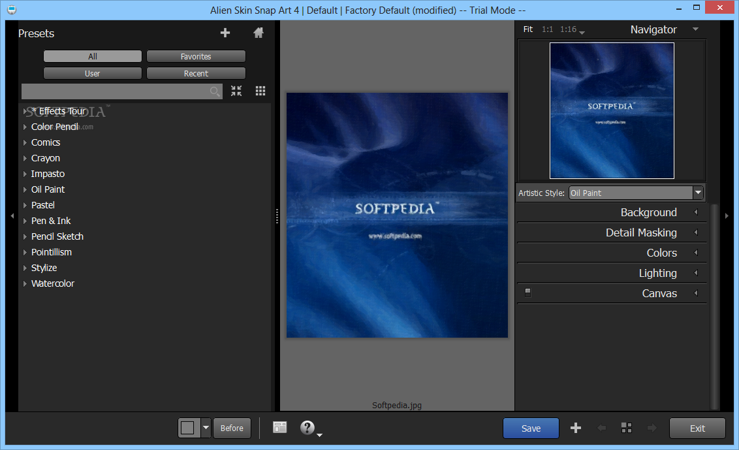Switch presets to grid view icon

tap(260, 91)
